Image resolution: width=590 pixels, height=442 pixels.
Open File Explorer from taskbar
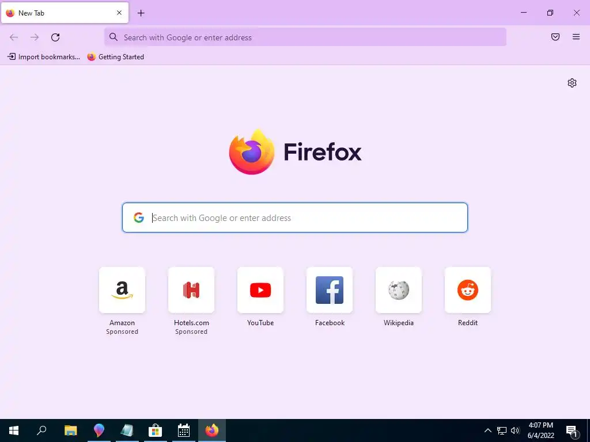click(70, 430)
